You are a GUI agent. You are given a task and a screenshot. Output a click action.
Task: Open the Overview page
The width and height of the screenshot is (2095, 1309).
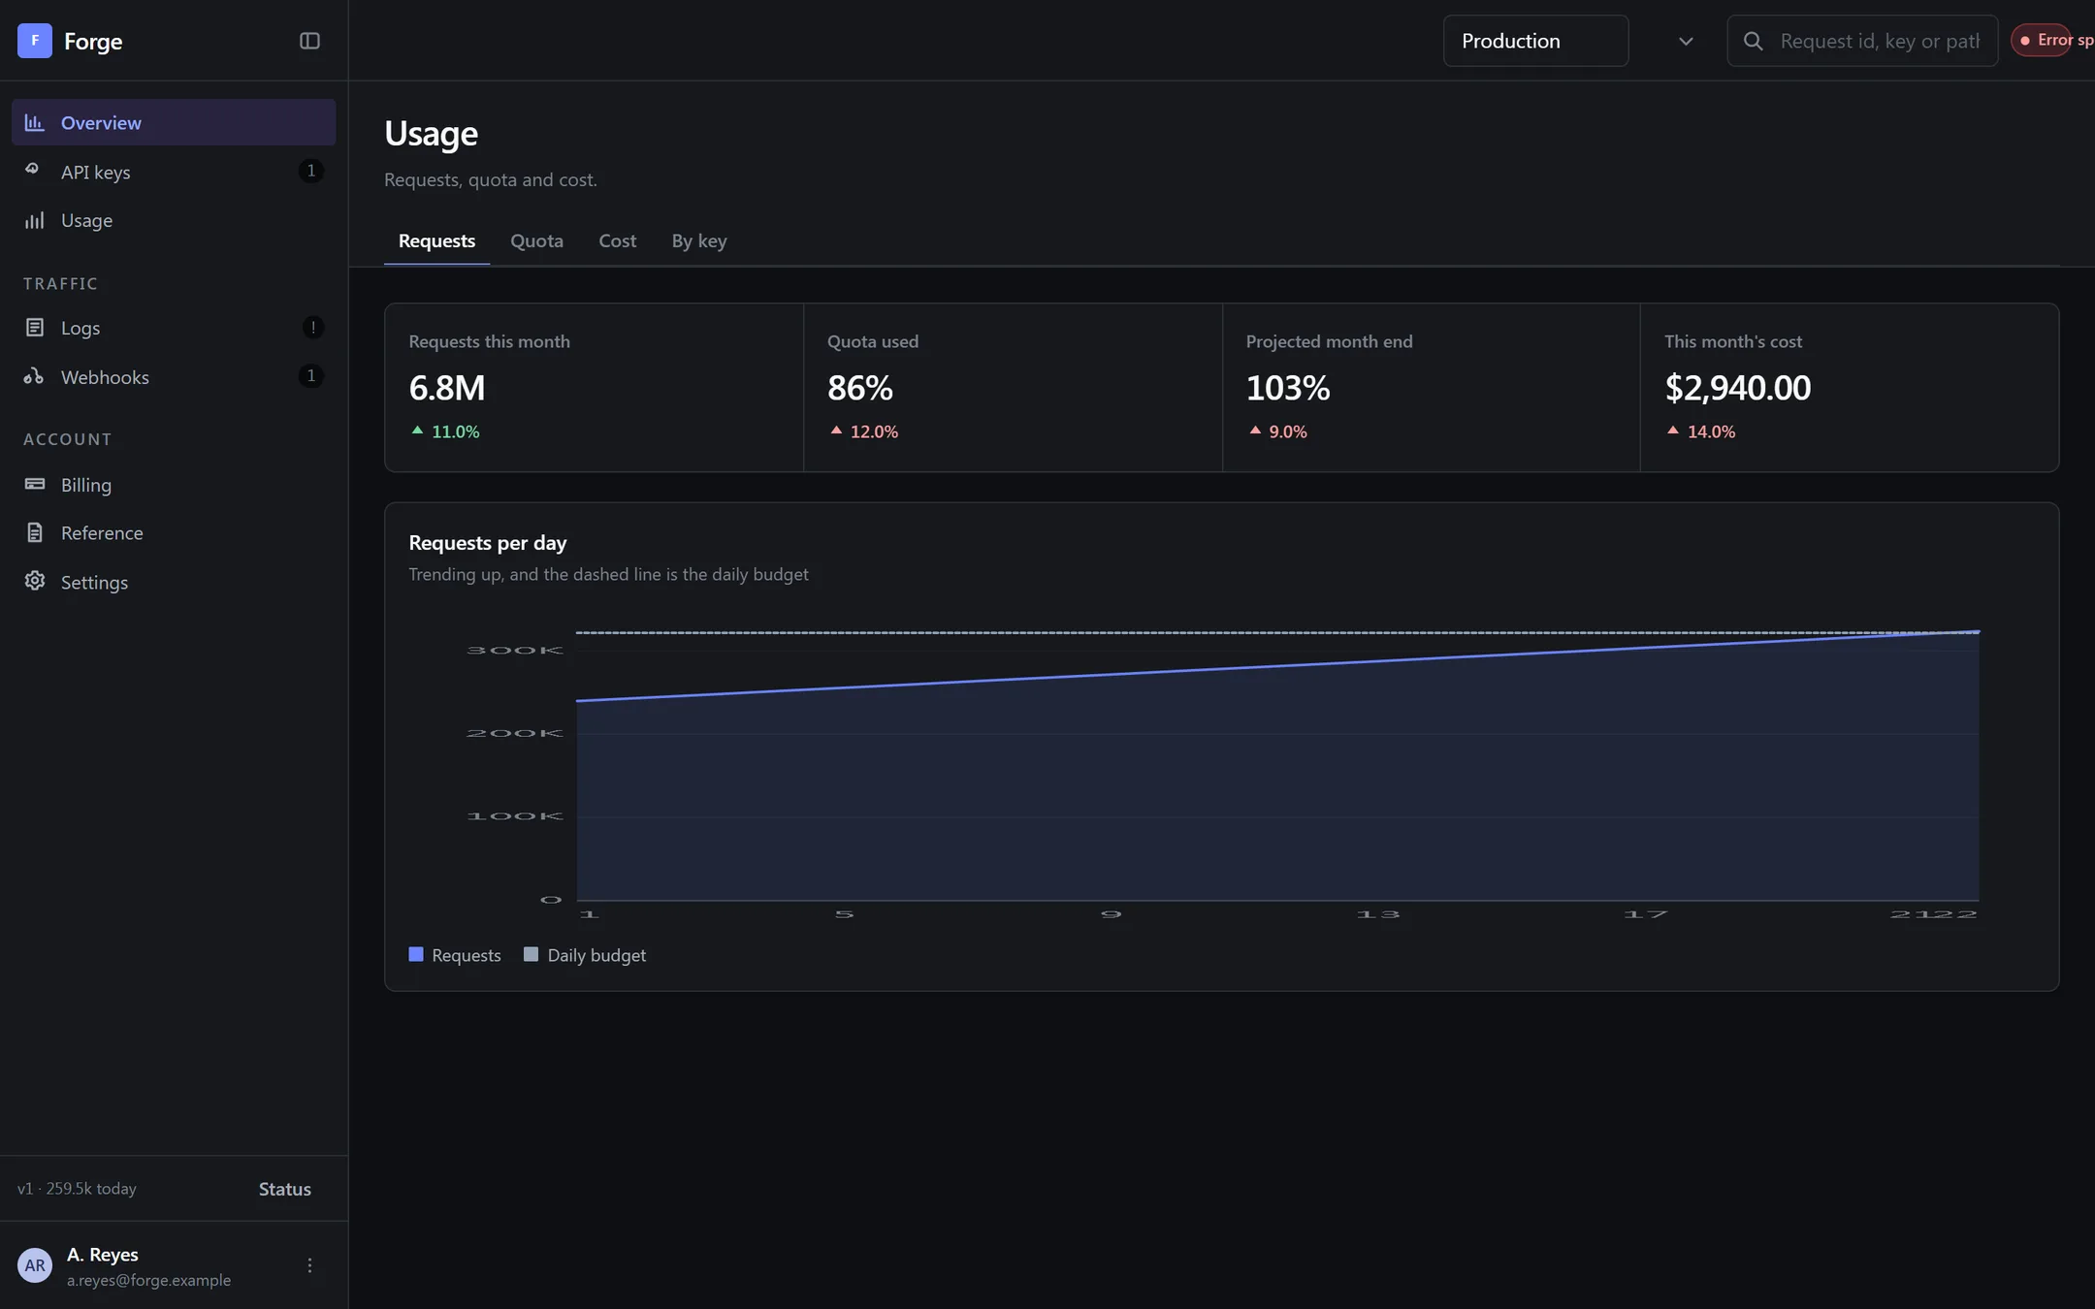coord(174,122)
